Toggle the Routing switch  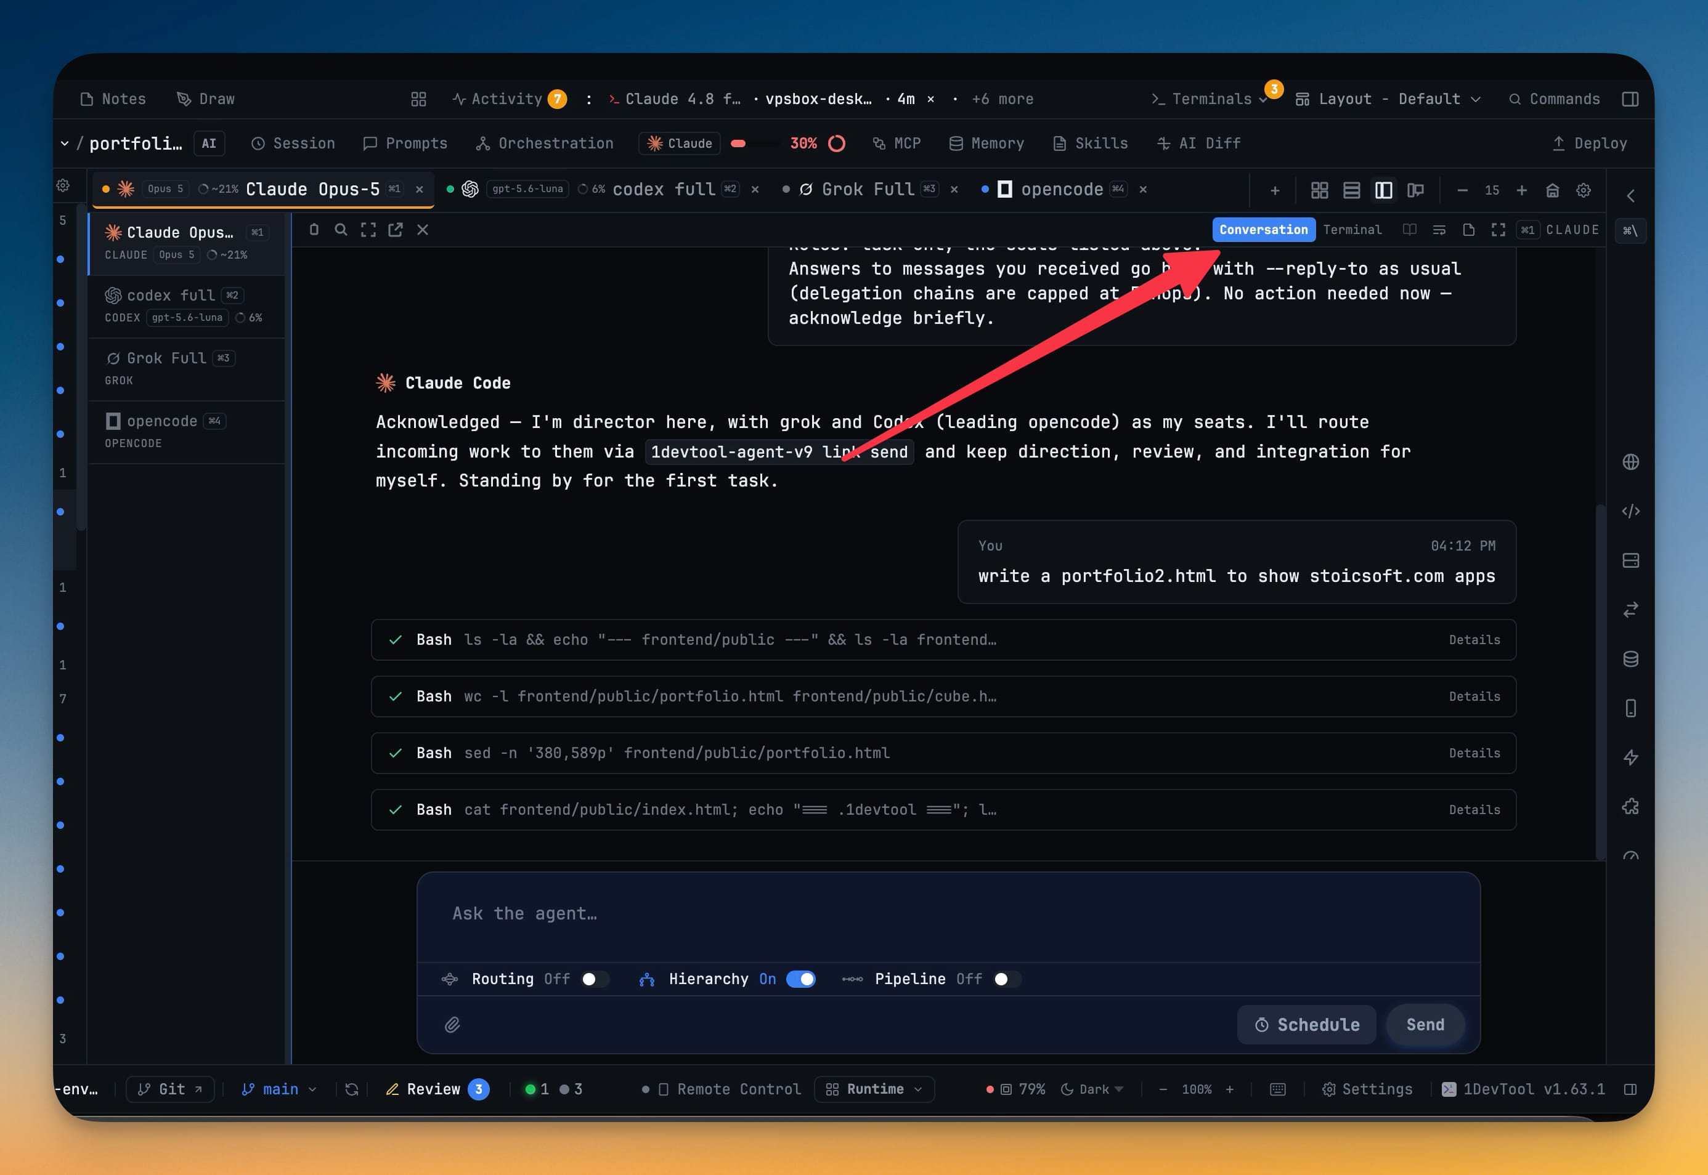point(595,979)
